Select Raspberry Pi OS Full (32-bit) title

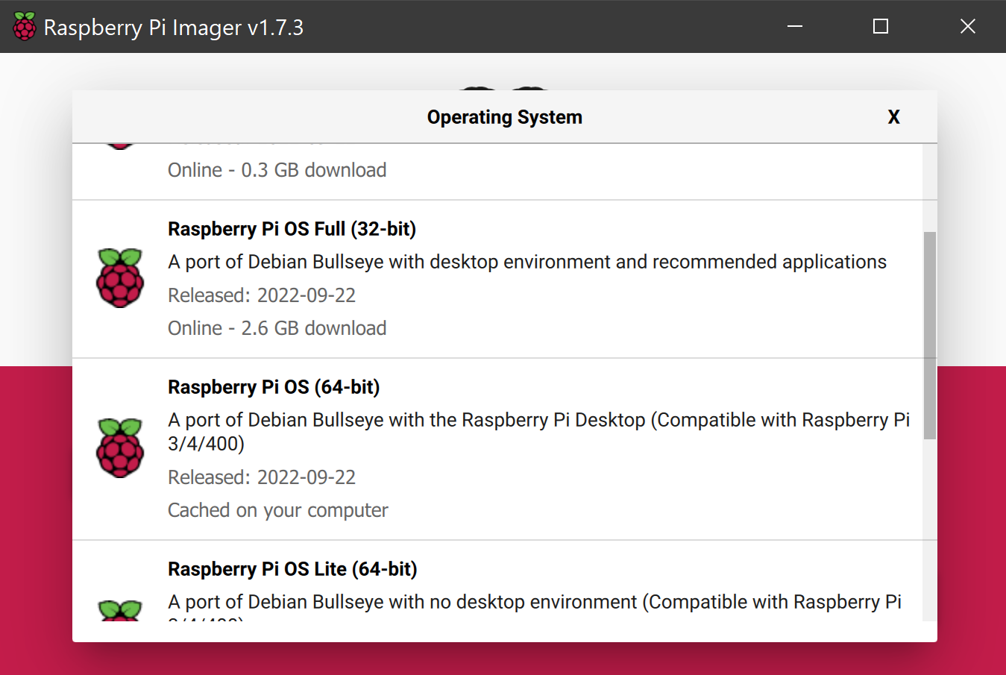tap(292, 229)
